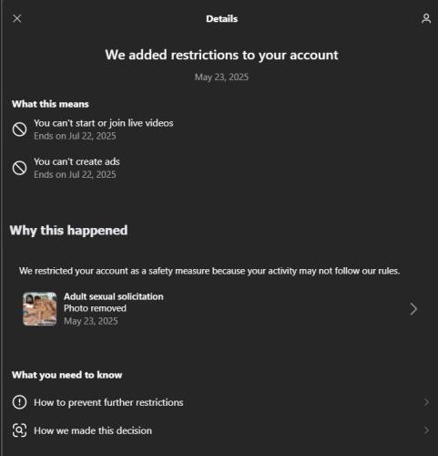Expand chevron for How we made this decision
Image resolution: width=438 pixels, height=456 pixels.
[x=426, y=430]
